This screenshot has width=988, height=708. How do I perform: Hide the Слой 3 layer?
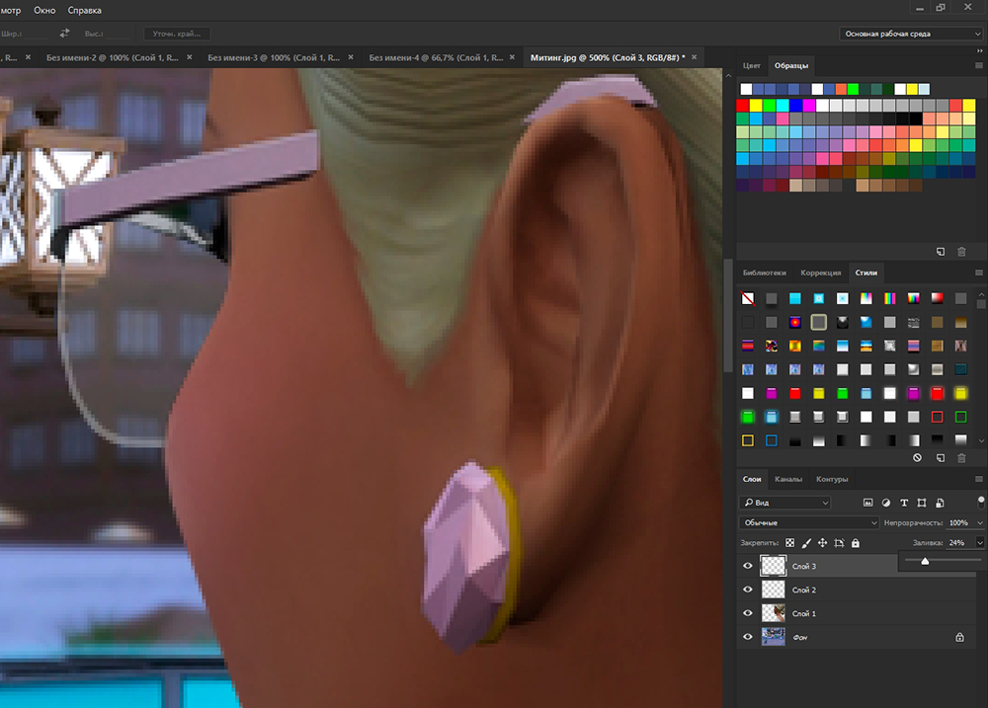coord(748,566)
